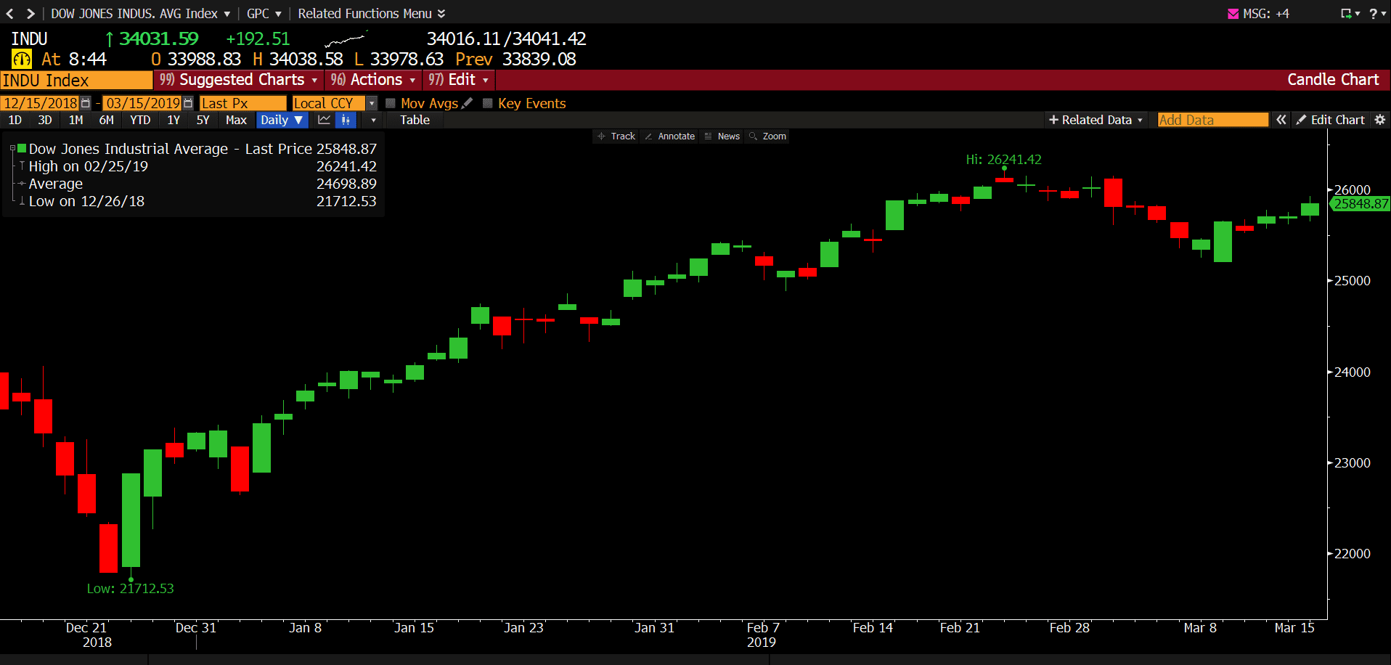This screenshot has width=1391, height=665.
Task: Expand the Related Data dropdown
Action: pyautogui.click(x=1096, y=120)
